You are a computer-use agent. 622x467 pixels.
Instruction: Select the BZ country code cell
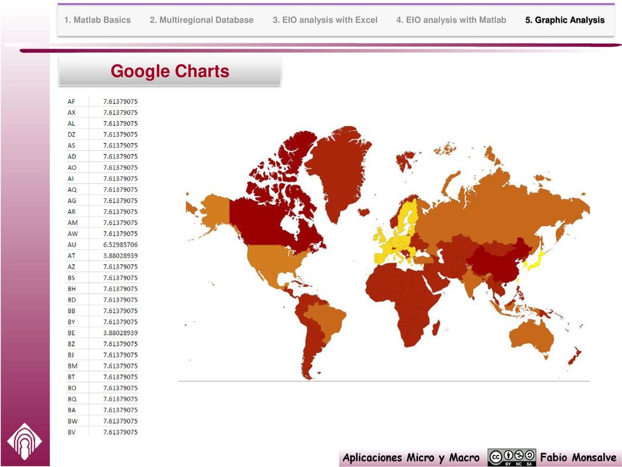(x=71, y=344)
